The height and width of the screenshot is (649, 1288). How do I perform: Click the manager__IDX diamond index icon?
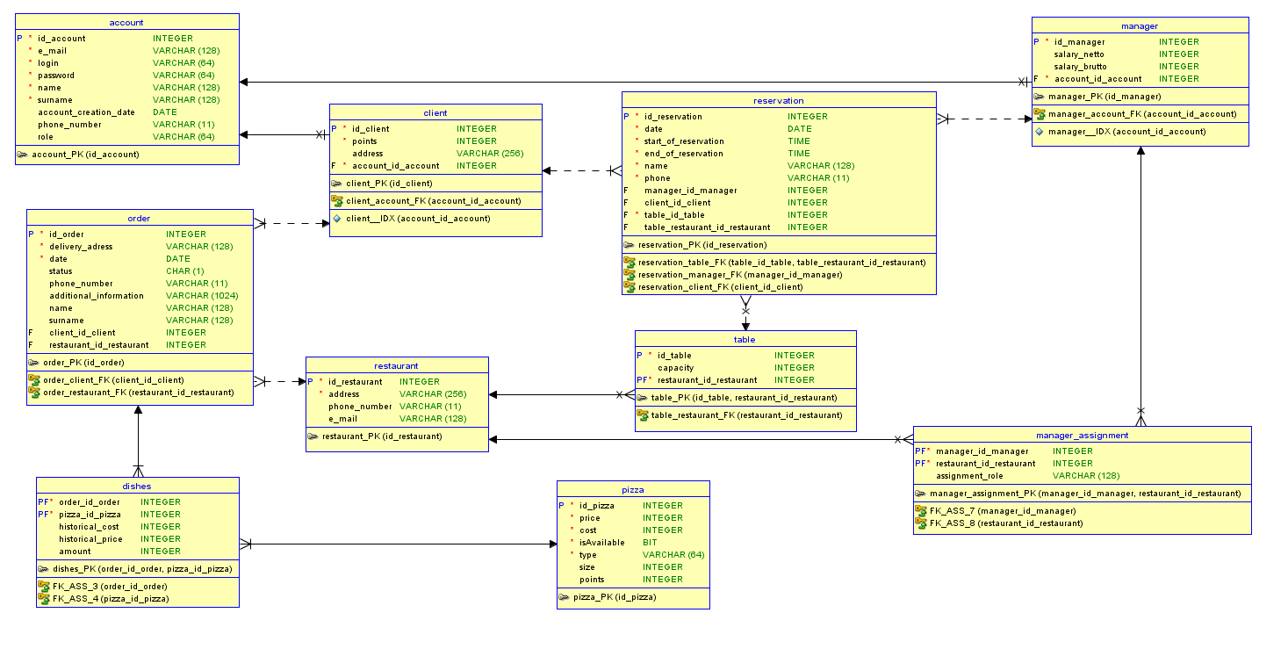(1040, 132)
